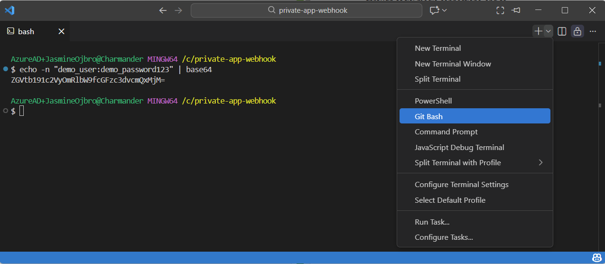The height and width of the screenshot is (264, 605).
Task: Open JavaScript Debug Terminal
Action: pos(475,147)
